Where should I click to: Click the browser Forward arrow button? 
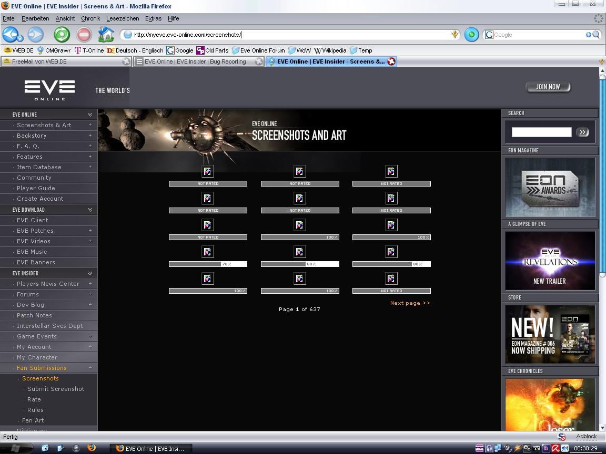pyautogui.click(x=36, y=35)
